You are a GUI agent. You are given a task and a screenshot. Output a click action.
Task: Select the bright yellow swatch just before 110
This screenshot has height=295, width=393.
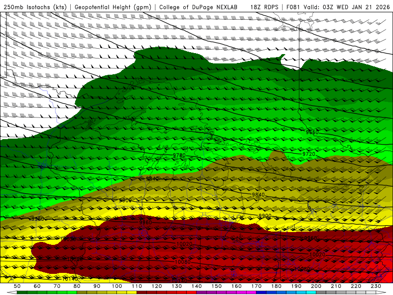132,293
